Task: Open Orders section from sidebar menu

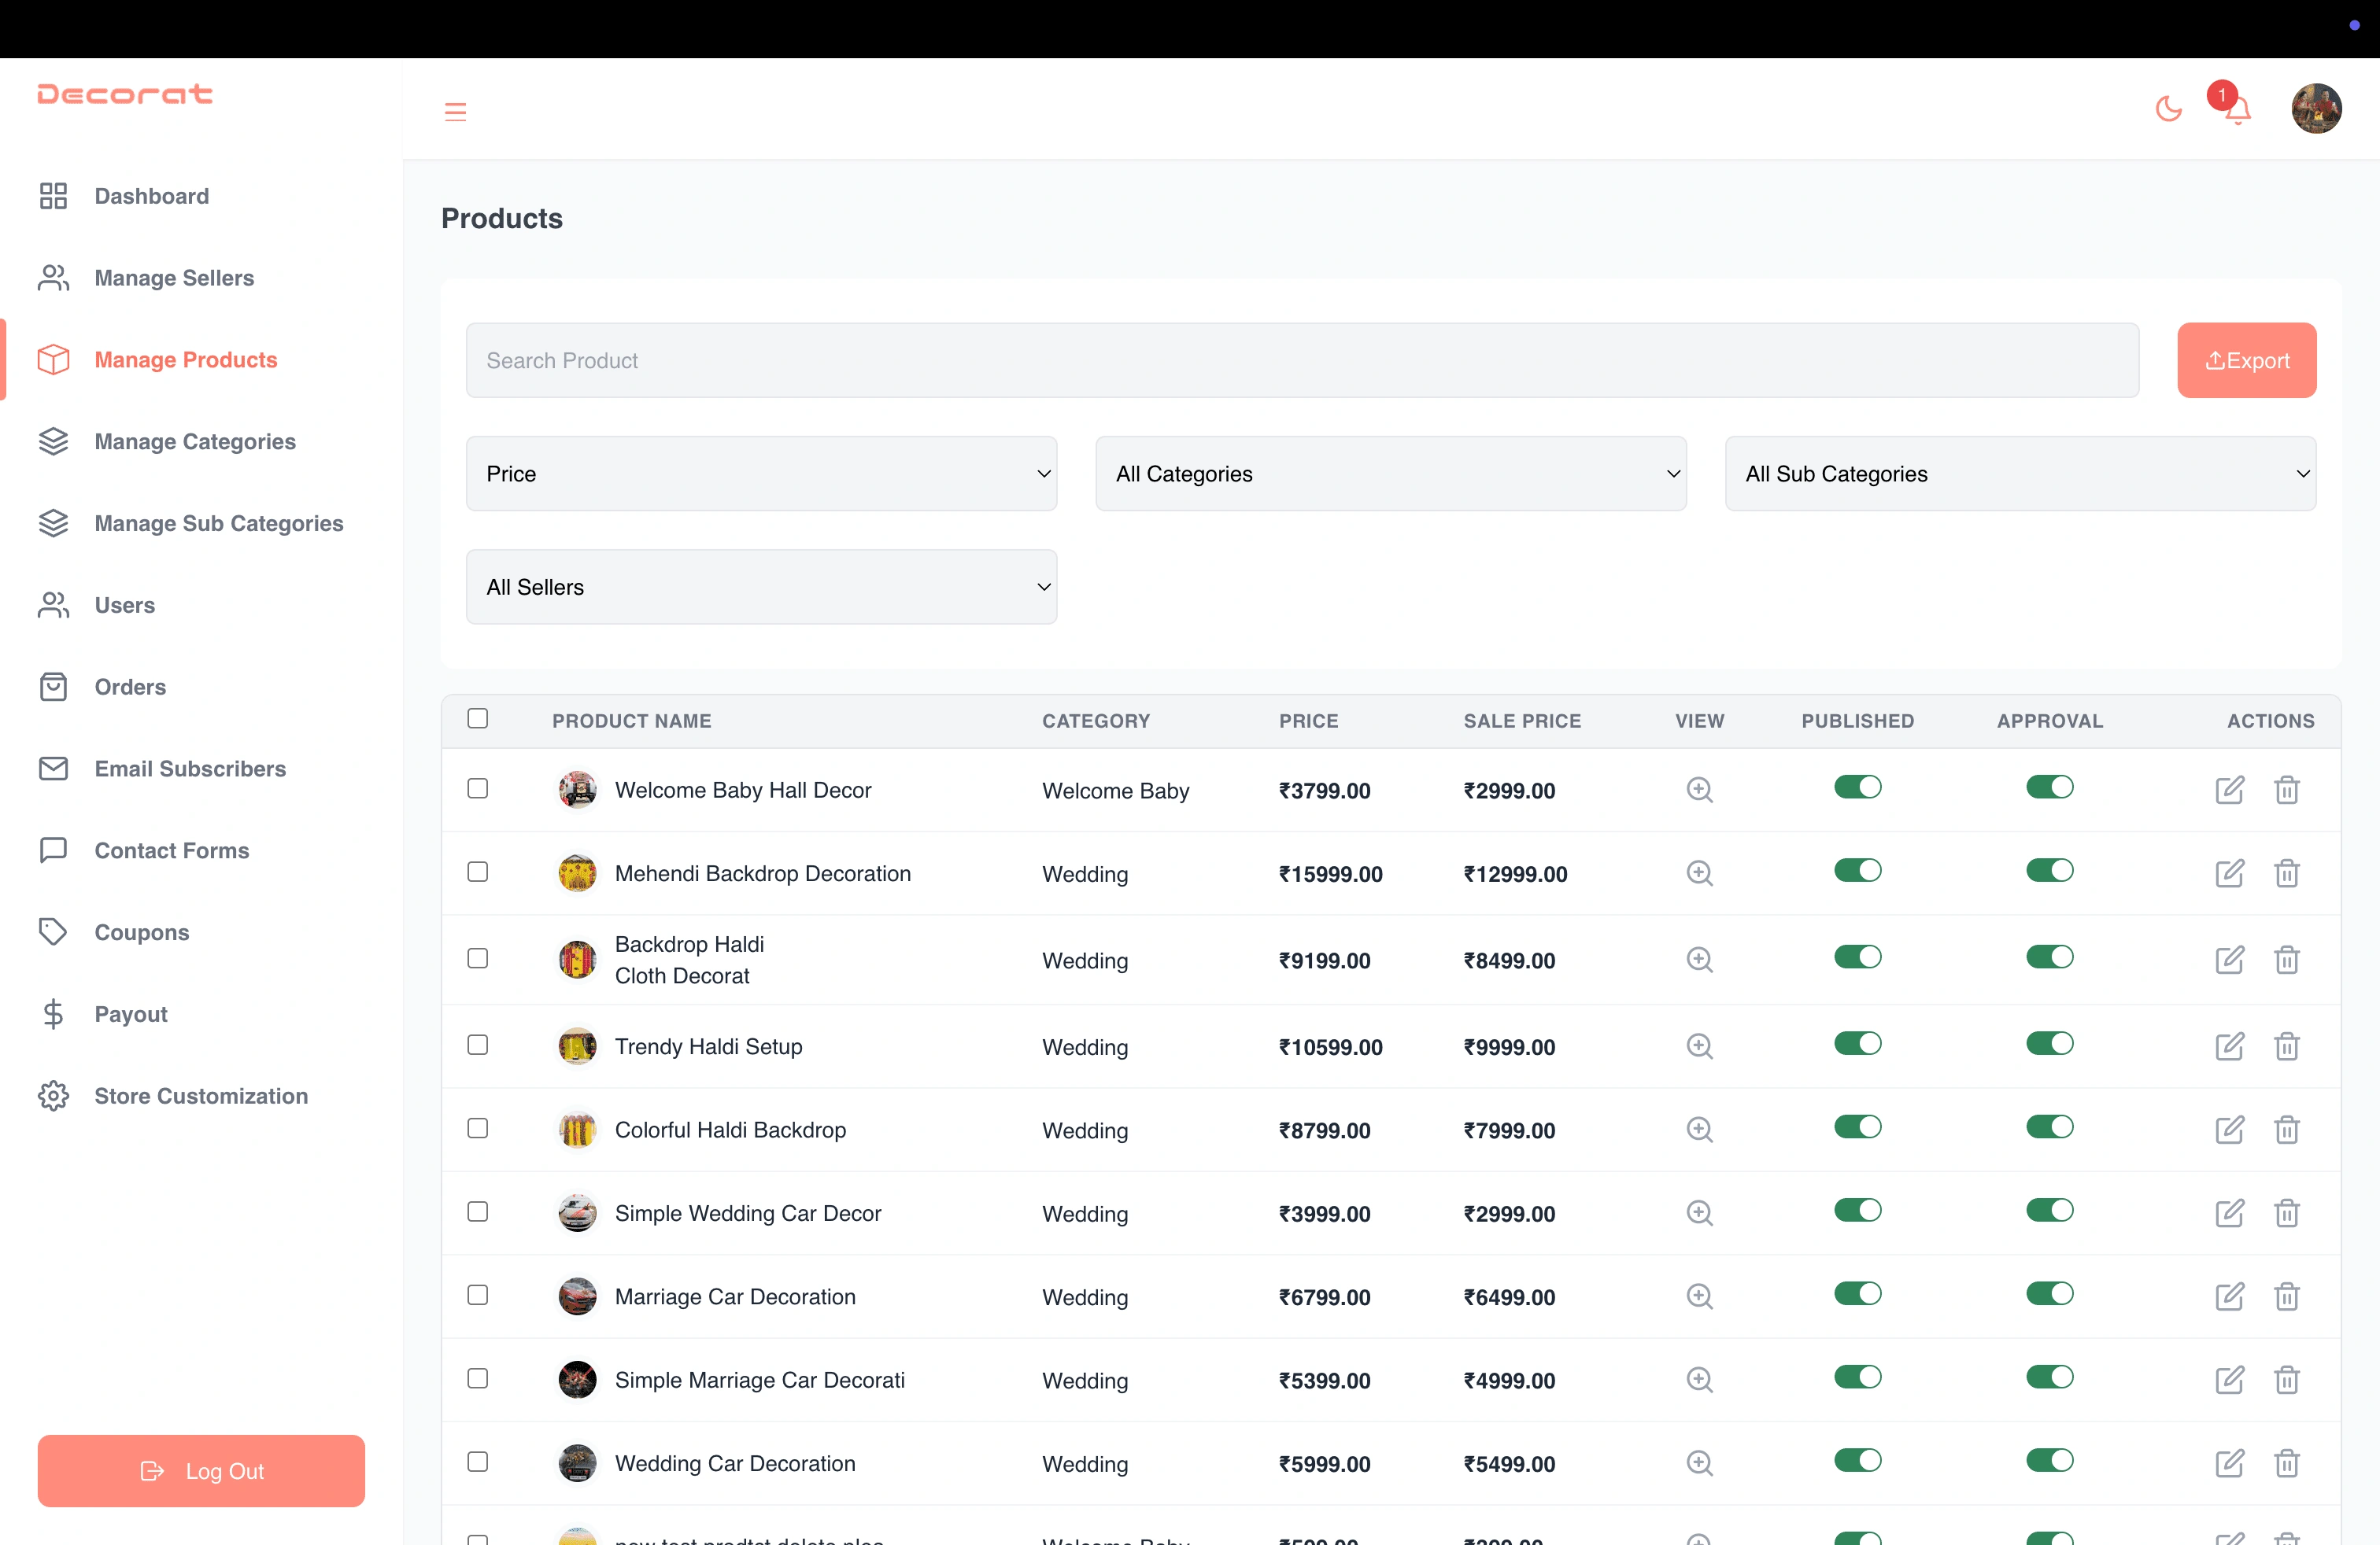Action: click(130, 685)
